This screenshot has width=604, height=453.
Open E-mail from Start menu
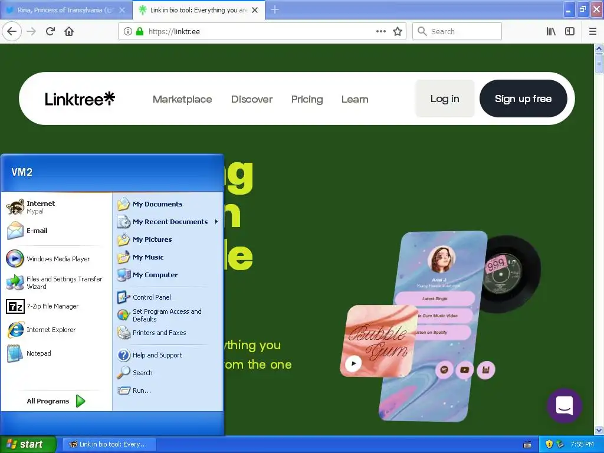click(x=56, y=231)
